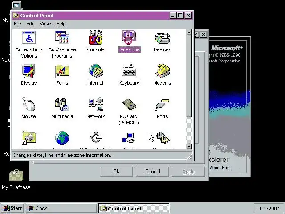The height and width of the screenshot is (214, 285).
Task: Open the Help menu
Action: tap(61, 24)
